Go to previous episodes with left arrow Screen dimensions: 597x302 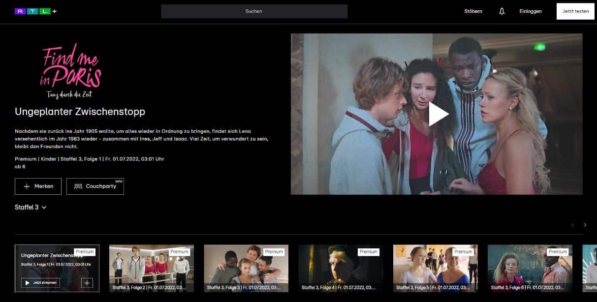572,225
